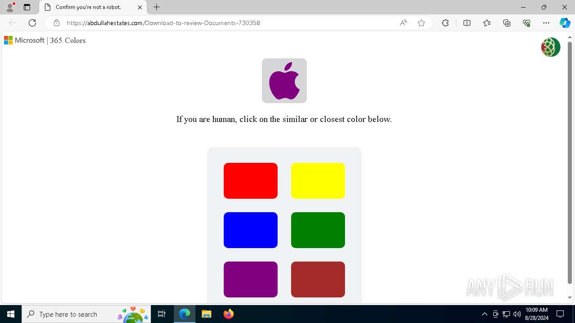Click the purple apple image
575x323 pixels.
[284, 81]
